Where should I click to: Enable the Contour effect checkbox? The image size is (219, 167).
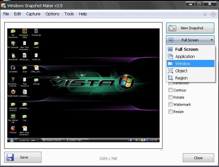click(170, 90)
